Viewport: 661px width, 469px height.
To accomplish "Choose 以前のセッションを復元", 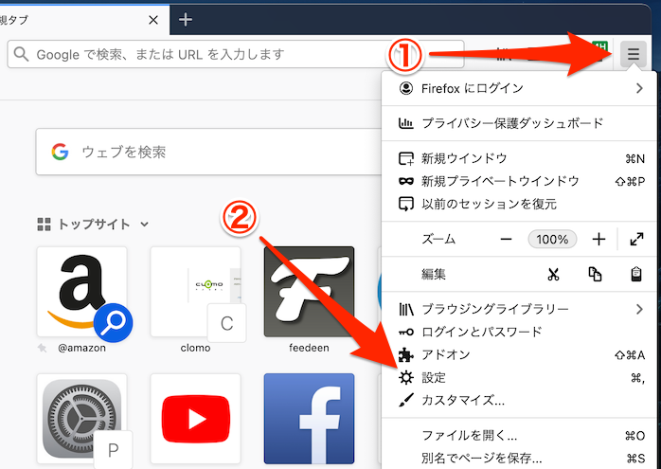I will pyautogui.click(x=519, y=204).
